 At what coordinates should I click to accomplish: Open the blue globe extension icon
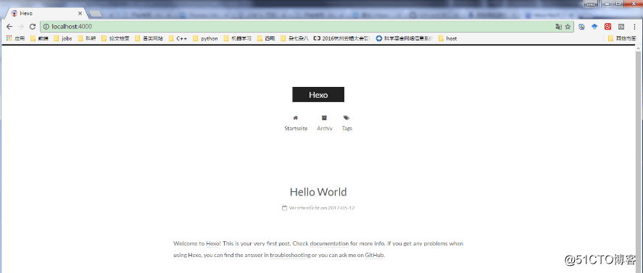(581, 27)
